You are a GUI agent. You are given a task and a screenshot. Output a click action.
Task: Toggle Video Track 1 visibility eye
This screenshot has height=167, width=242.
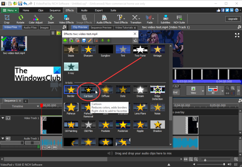(x=8, y=118)
